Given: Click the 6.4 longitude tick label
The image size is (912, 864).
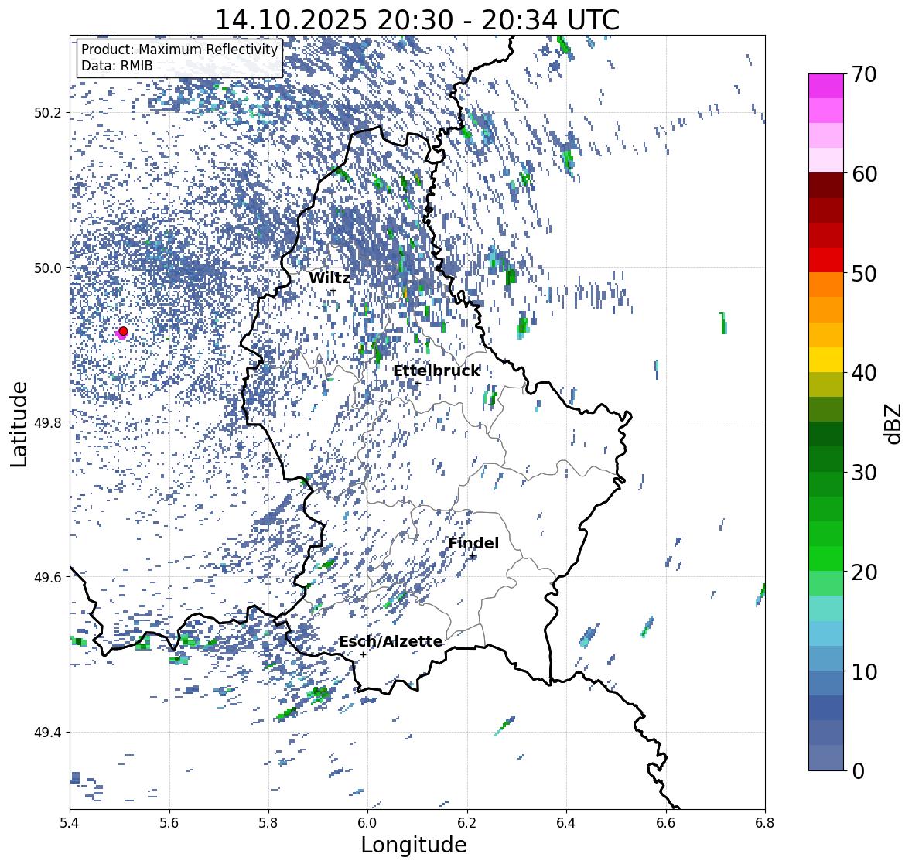Looking at the screenshot, I should click(566, 822).
